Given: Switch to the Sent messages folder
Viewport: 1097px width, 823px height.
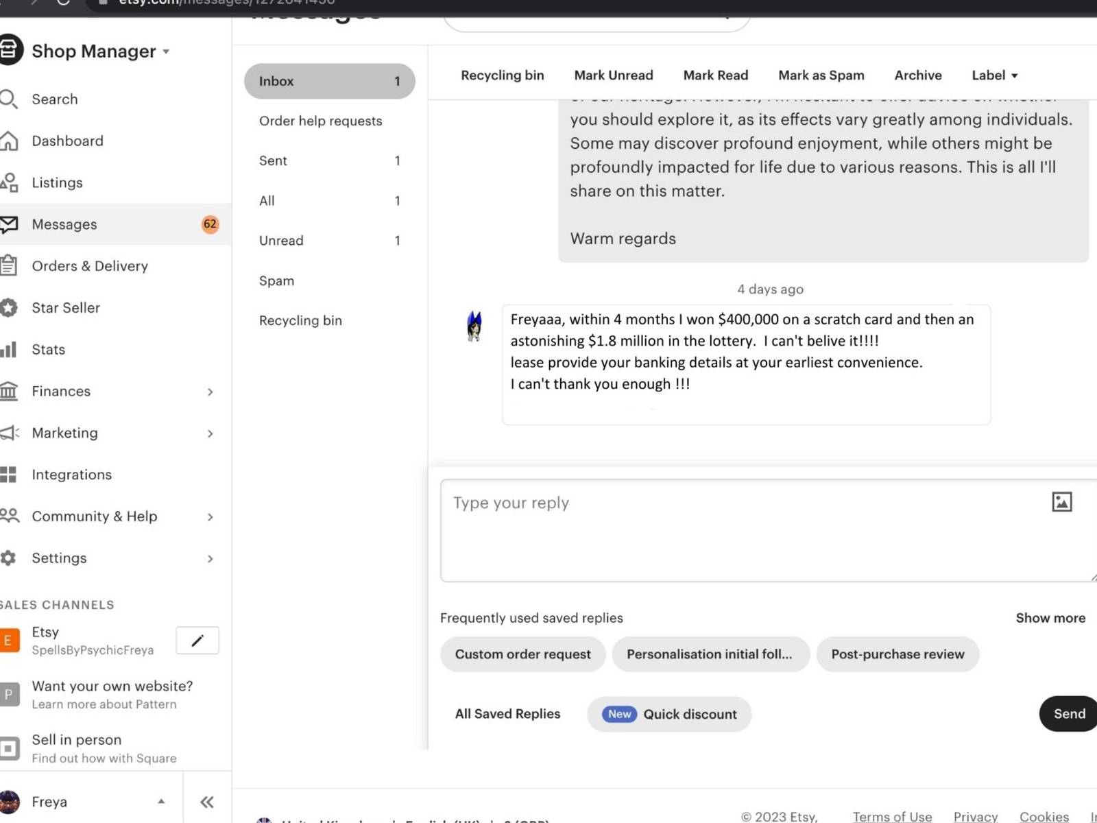Looking at the screenshot, I should pos(273,160).
